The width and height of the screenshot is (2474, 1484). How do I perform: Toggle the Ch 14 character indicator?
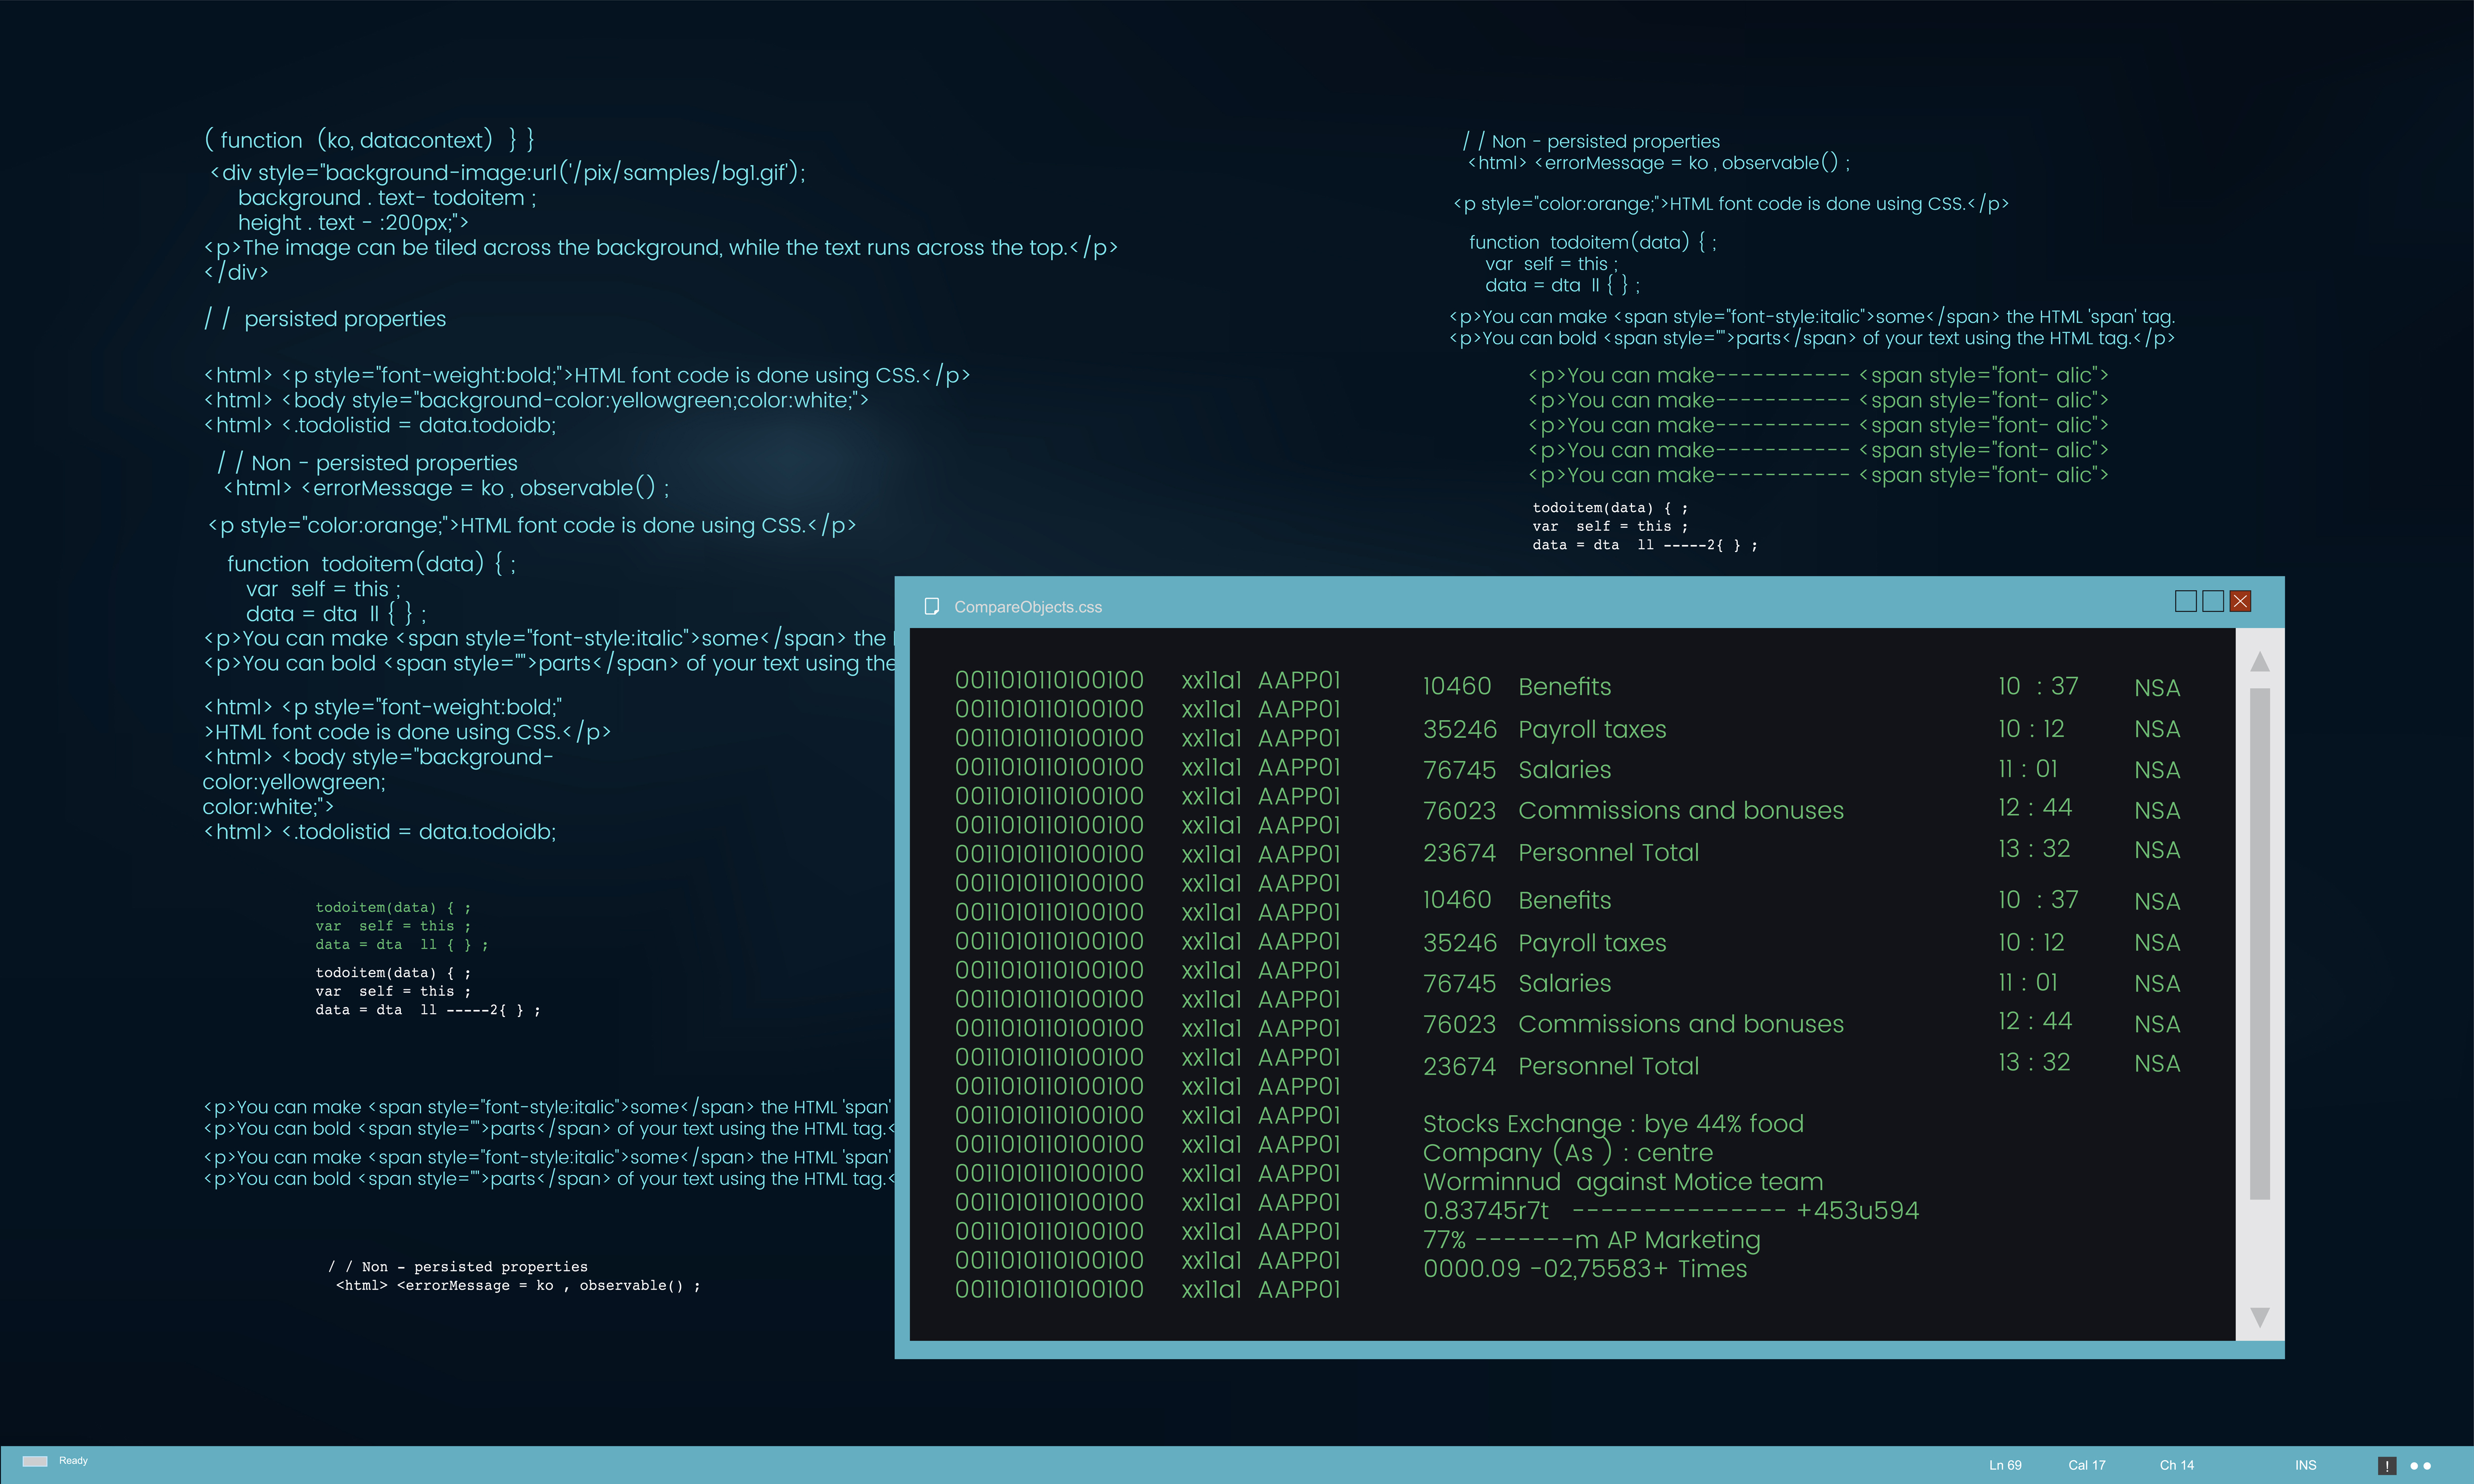point(2177,1465)
